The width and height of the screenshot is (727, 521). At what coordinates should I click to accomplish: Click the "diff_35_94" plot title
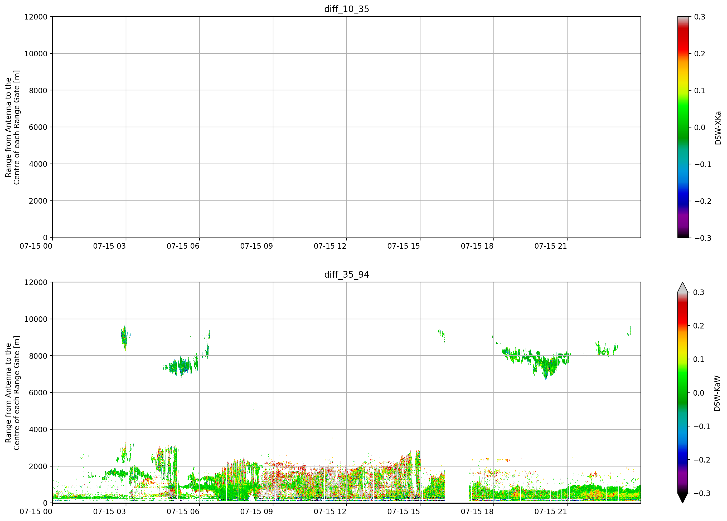[x=347, y=274]
